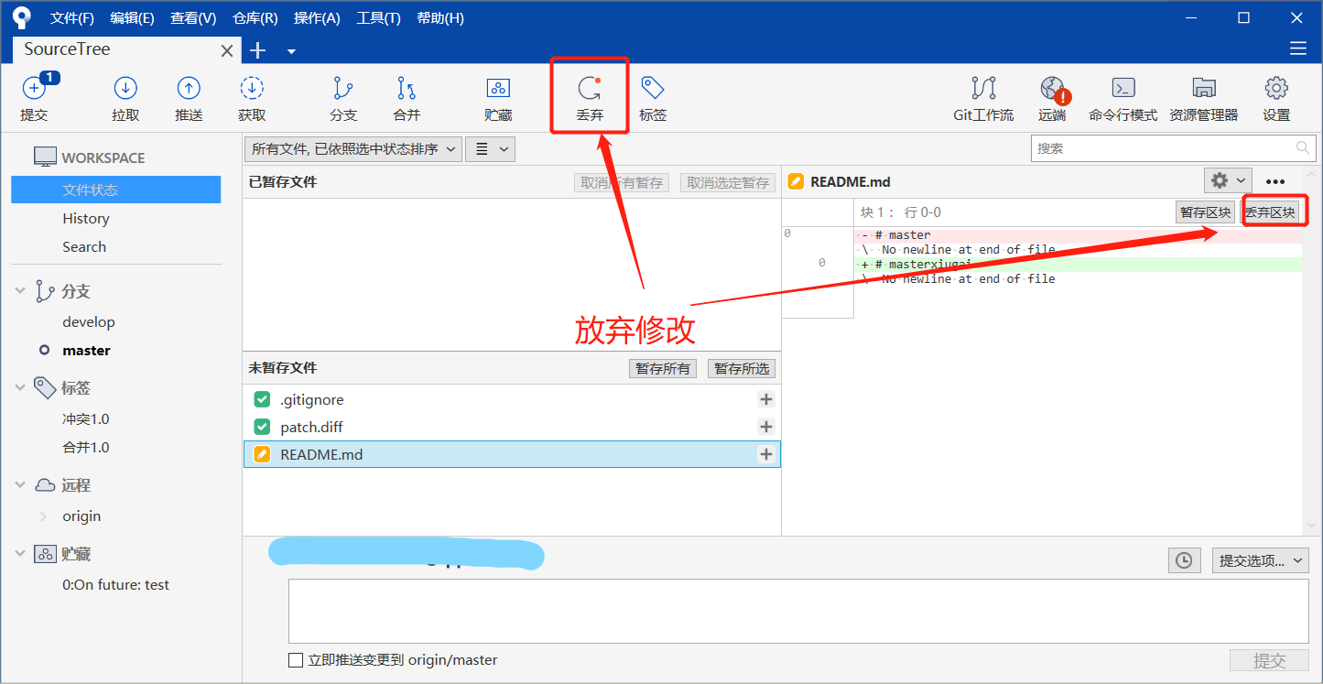Select tag 合并1.0
Image resolution: width=1323 pixels, height=684 pixels.
tap(86, 447)
